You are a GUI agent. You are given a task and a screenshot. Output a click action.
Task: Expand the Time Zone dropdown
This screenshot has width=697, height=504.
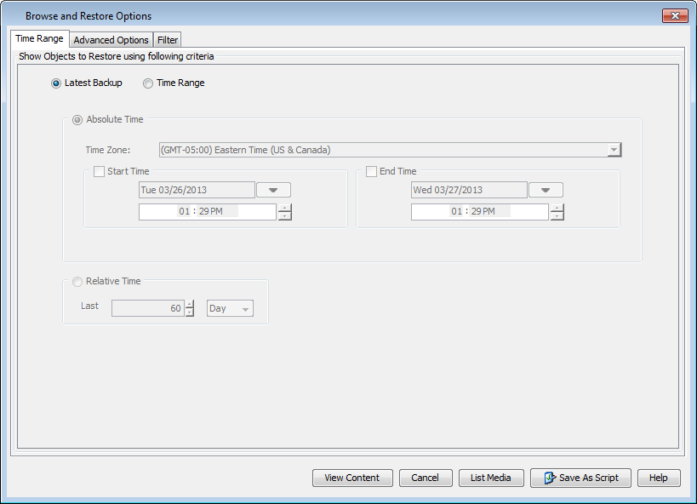(x=613, y=151)
